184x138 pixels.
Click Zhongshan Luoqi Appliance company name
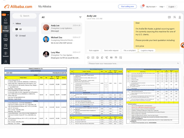point(62,28)
